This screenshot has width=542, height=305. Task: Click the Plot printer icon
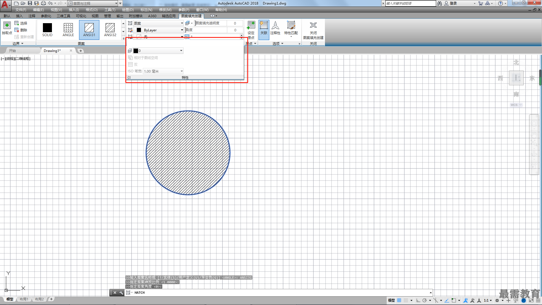(x=43, y=3)
